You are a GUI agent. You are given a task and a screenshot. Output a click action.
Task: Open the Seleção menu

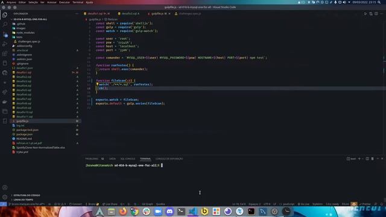33,2
